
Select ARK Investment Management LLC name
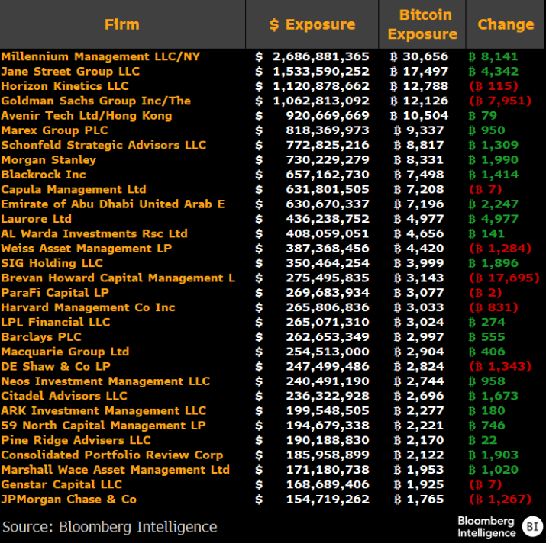coord(104,410)
